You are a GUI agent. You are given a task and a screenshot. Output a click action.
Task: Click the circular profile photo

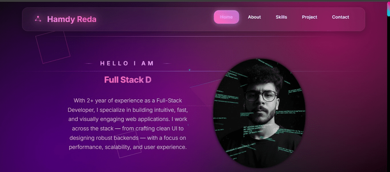point(259,113)
